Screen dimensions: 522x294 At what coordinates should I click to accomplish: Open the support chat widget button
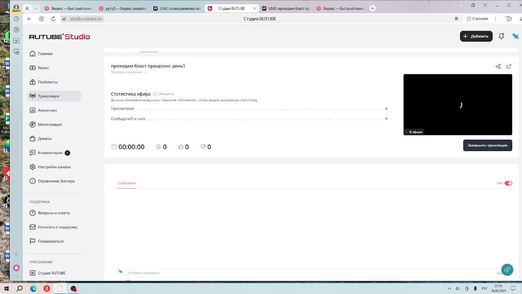point(507,269)
